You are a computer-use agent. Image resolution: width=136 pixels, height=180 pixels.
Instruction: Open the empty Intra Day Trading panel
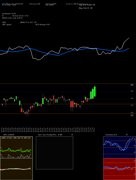[x=54, y=153]
